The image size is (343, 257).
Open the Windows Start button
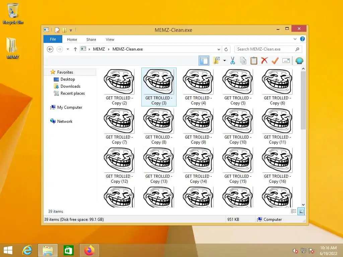[x=8, y=250]
